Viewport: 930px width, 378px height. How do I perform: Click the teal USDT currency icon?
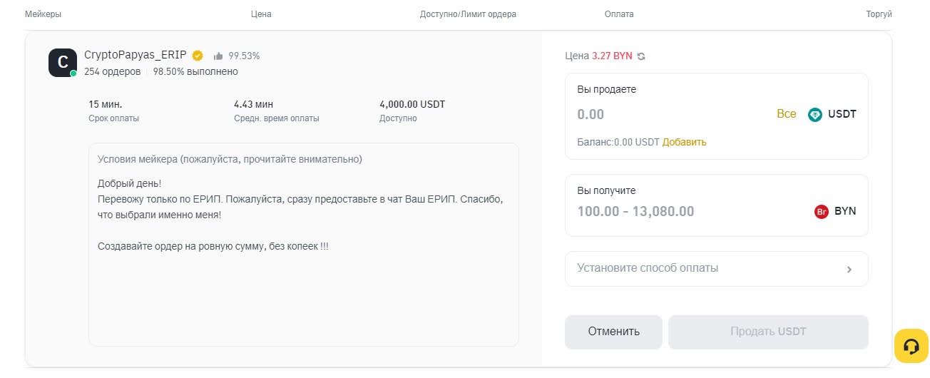(814, 114)
